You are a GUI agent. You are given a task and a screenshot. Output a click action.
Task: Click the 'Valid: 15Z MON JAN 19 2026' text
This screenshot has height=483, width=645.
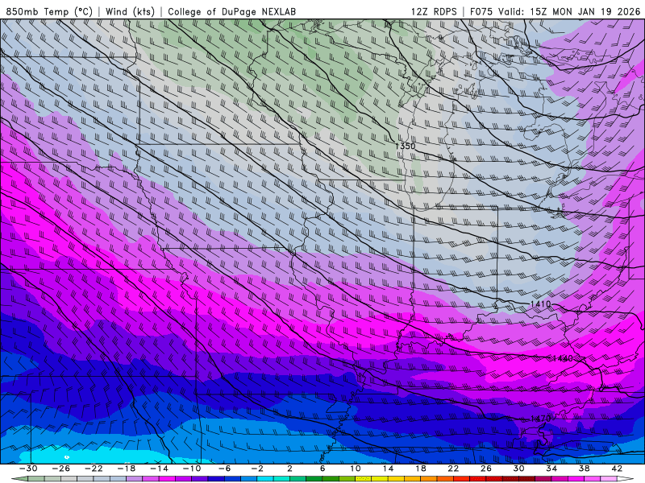(569, 11)
